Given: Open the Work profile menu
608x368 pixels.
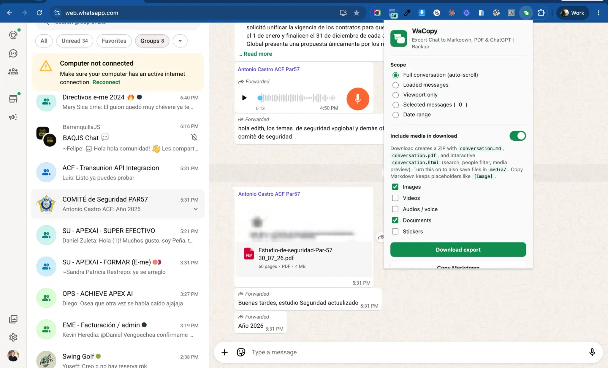Looking at the screenshot, I should click(x=572, y=13).
